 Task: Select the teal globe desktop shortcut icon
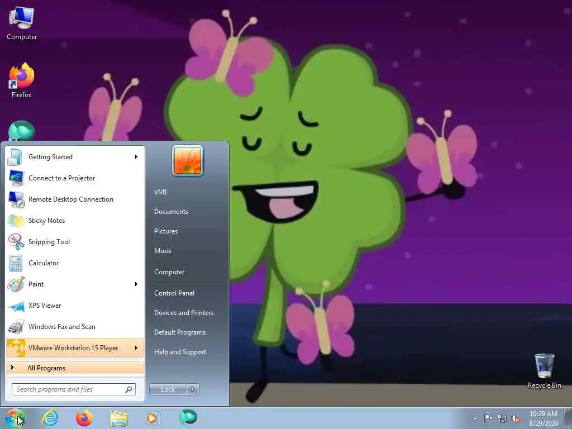[22, 131]
